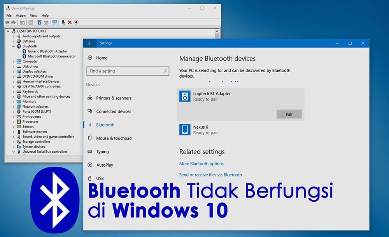Expand the Network adapters node

point(13,106)
